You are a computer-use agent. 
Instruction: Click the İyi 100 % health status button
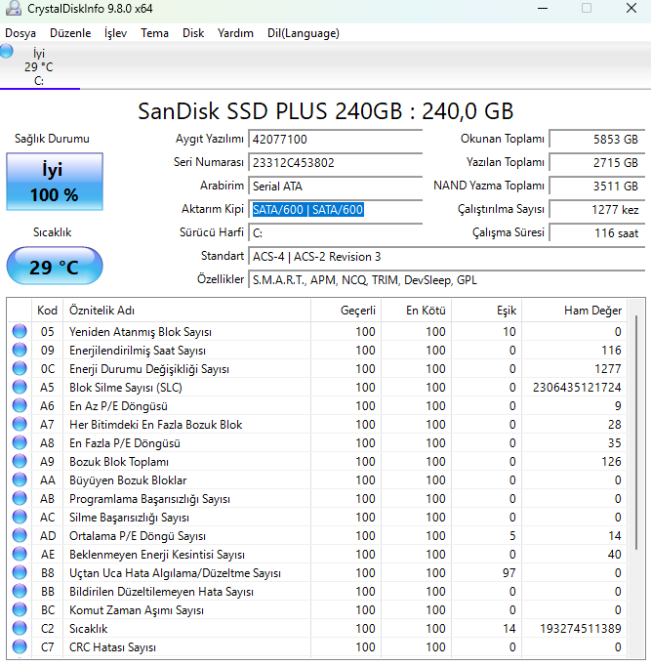(55, 182)
